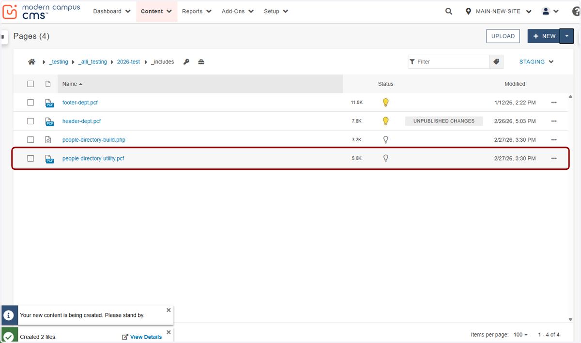Open the header-dept.pcf file link
This screenshot has width=581, height=343.
(x=81, y=121)
